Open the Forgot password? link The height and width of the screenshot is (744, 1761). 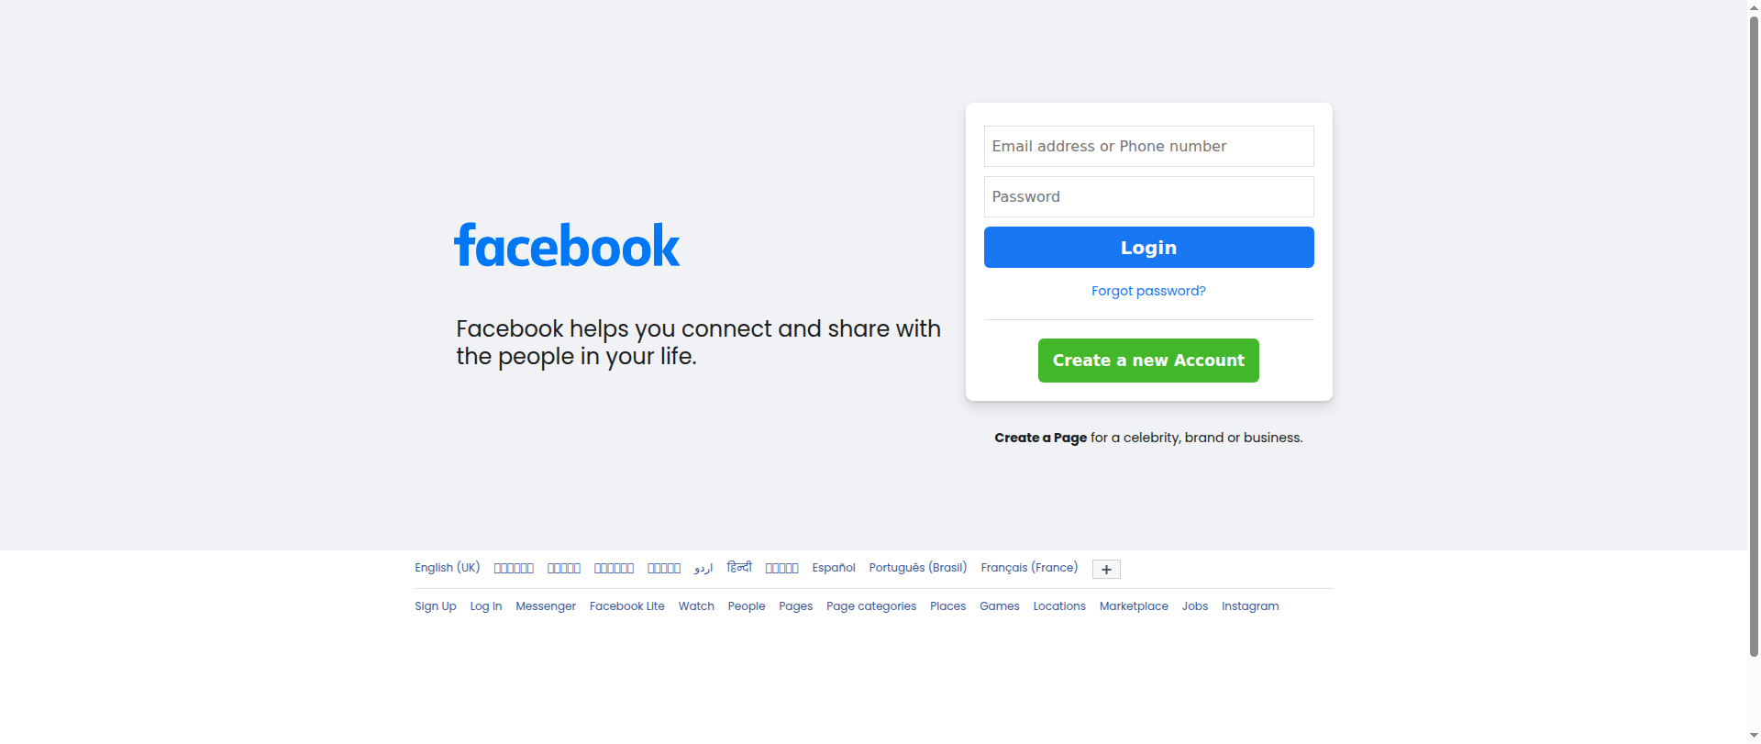click(x=1148, y=291)
